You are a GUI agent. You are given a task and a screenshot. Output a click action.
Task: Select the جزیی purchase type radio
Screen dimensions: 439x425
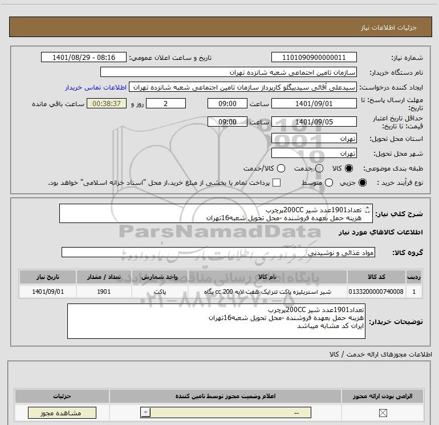[363, 183]
